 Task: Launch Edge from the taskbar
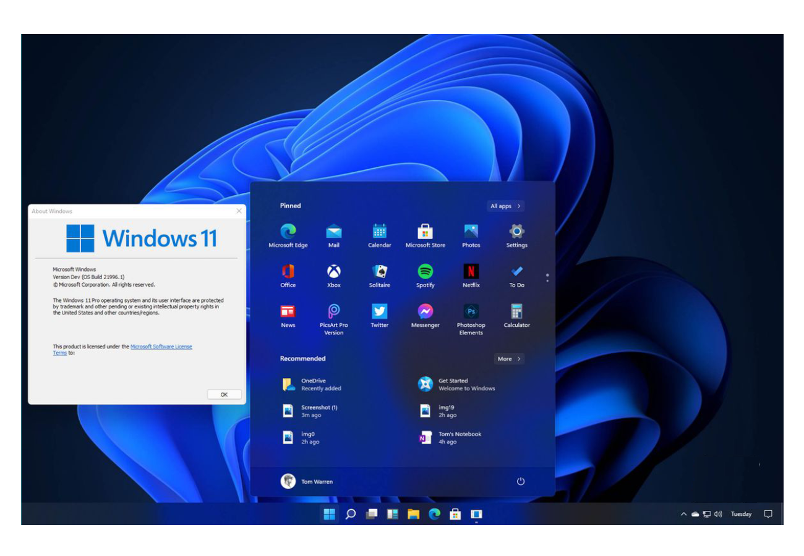435,514
